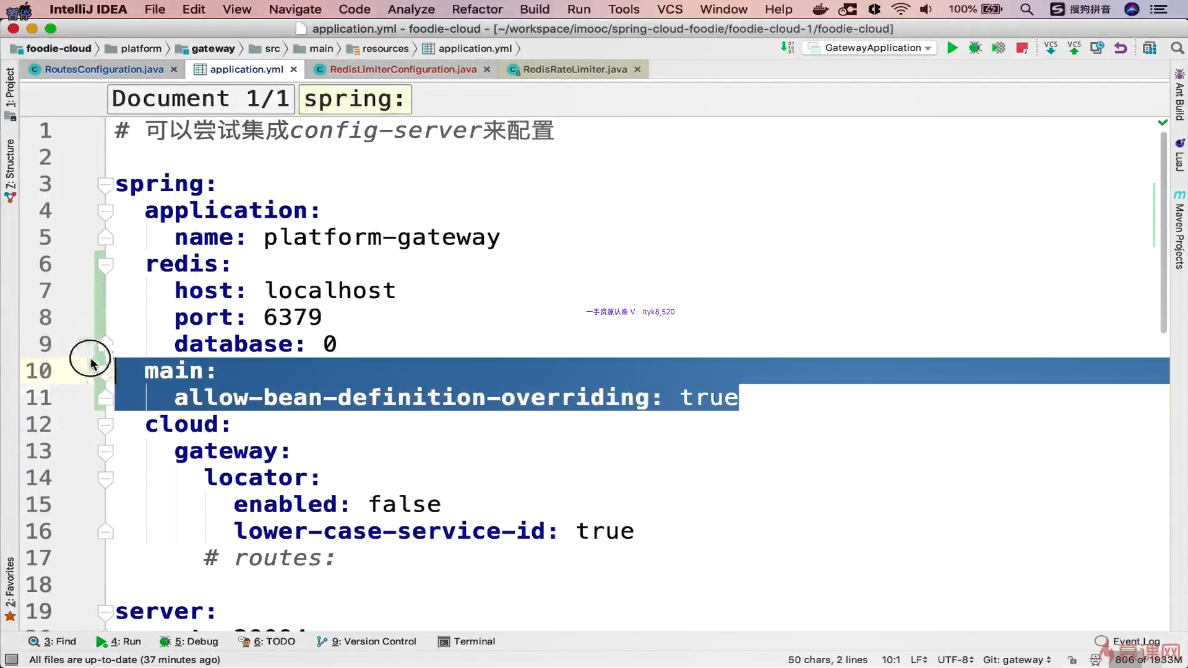Open the Project Structure icon
The image size is (1188, 668).
click(1150, 48)
